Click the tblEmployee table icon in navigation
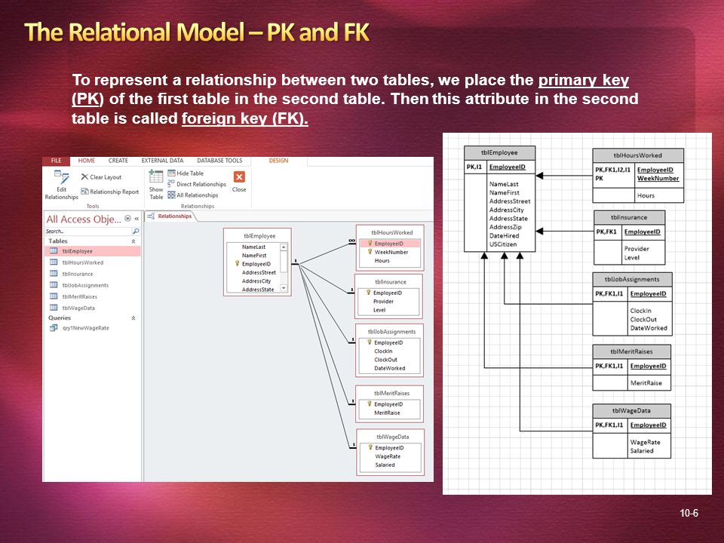Viewport: 724px width, 543px height. pyautogui.click(x=54, y=250)
